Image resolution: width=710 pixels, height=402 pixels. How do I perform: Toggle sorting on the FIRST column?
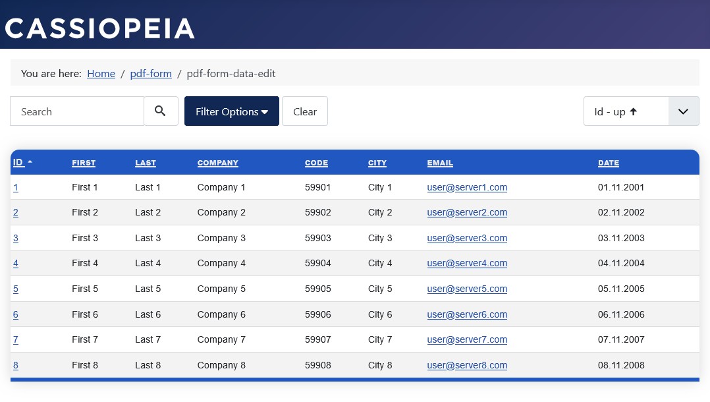pyautogui.click(x=84, y=163)
